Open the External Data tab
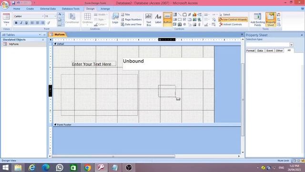The image size is (305, 172). (x=48, y=9)
